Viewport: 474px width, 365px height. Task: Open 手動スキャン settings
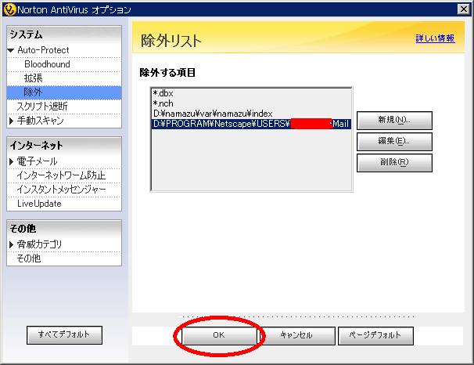point(40,121)
